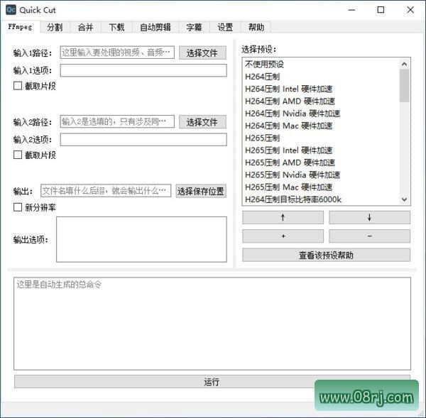Focus the 输入1选项 text field
Image resolution: width=426 pixels, height=418 pixels.
tap(143, 70)
